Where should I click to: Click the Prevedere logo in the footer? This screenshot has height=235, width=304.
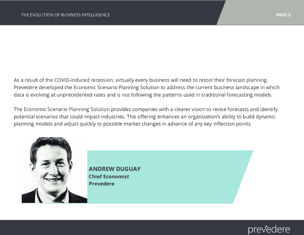coord(269,229)
